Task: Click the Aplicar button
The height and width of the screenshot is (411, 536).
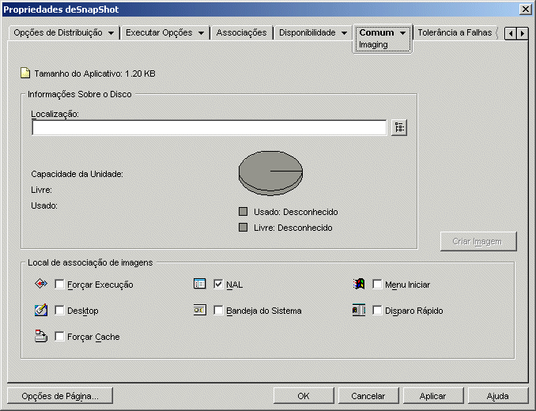Action: point(432,396)
